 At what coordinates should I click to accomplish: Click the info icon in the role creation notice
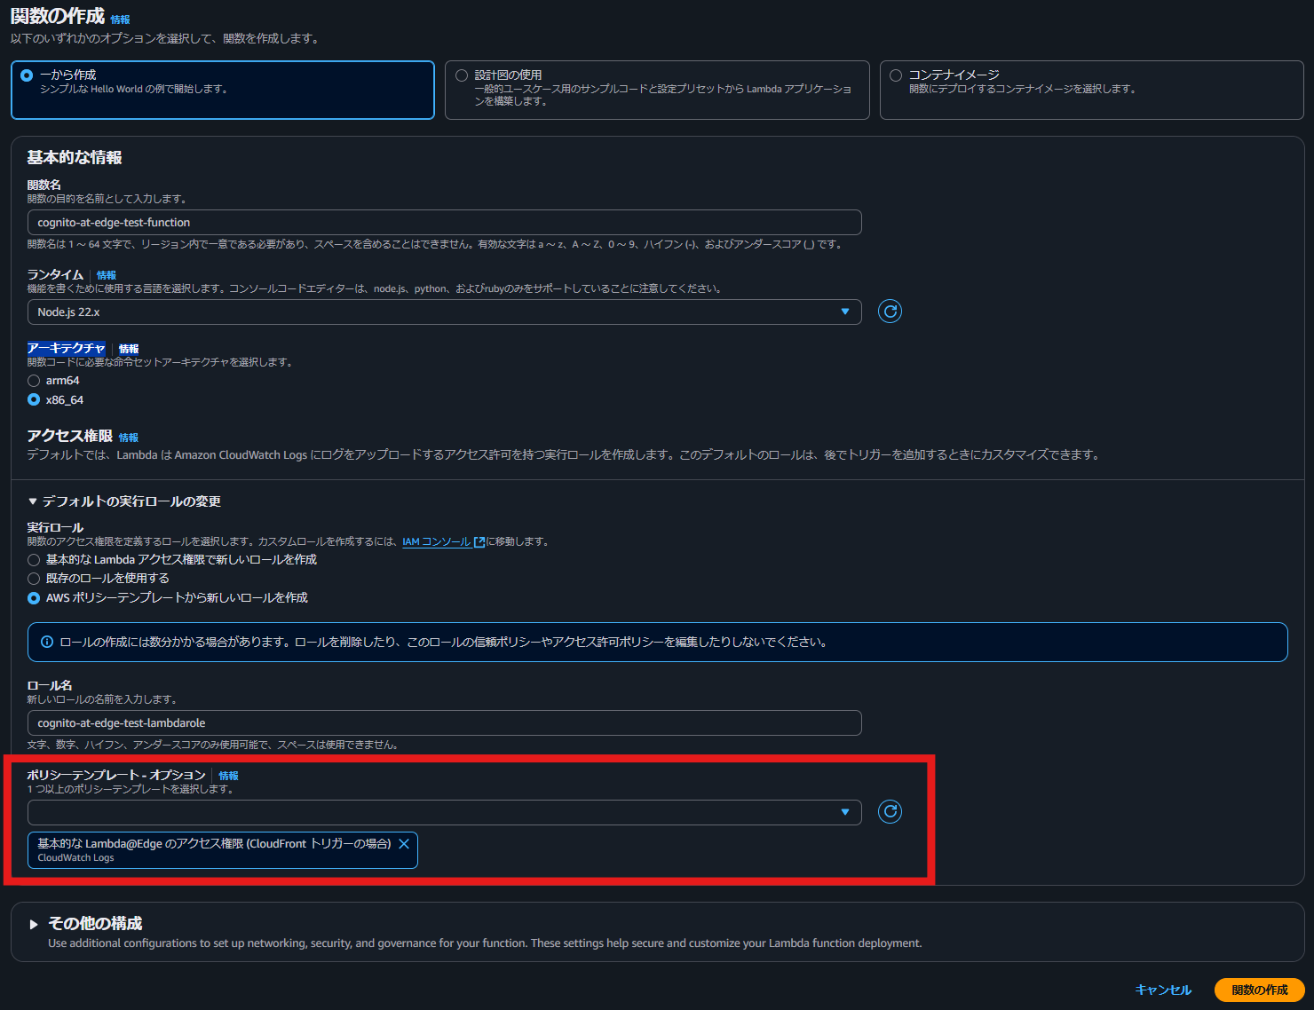coord(47,642)
